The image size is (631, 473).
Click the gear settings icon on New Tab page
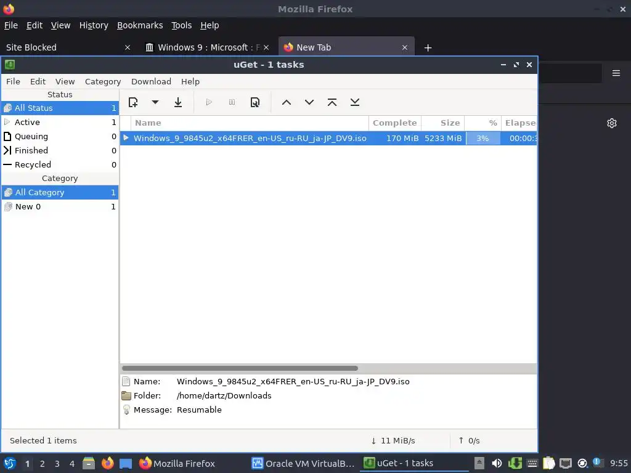(612, 123)
